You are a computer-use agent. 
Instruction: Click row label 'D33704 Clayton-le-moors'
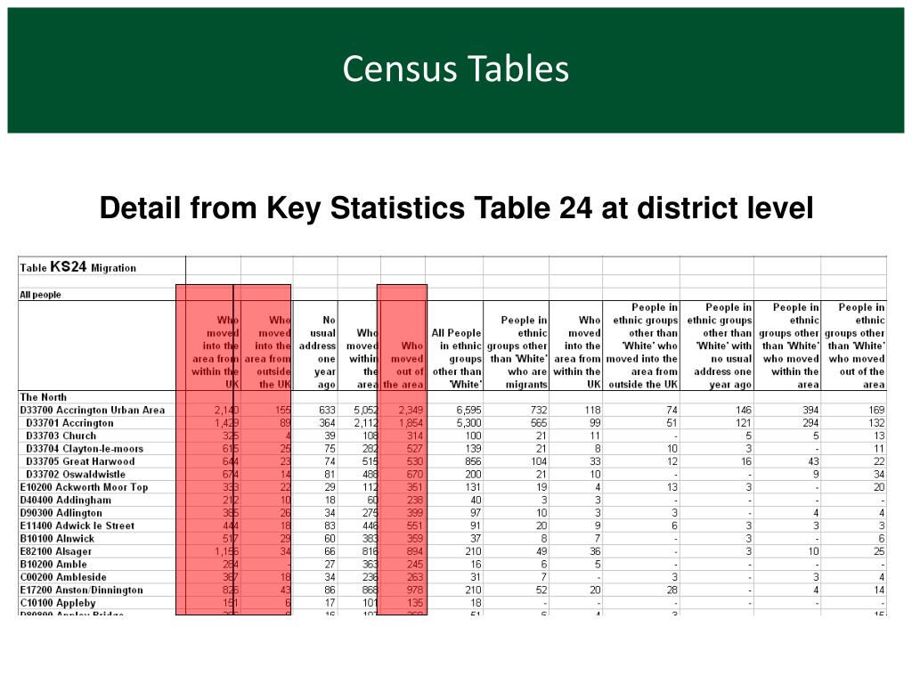click(85, 449)
